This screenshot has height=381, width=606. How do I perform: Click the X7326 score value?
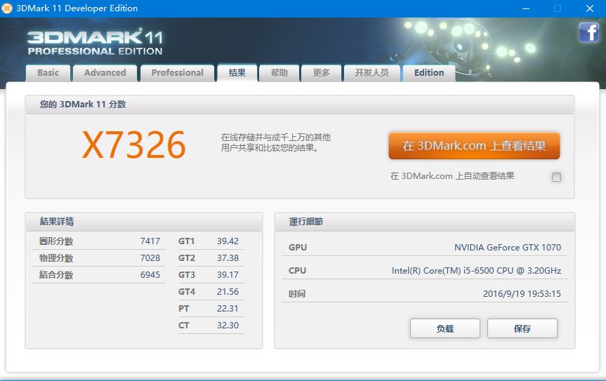(x=134, y=145)
